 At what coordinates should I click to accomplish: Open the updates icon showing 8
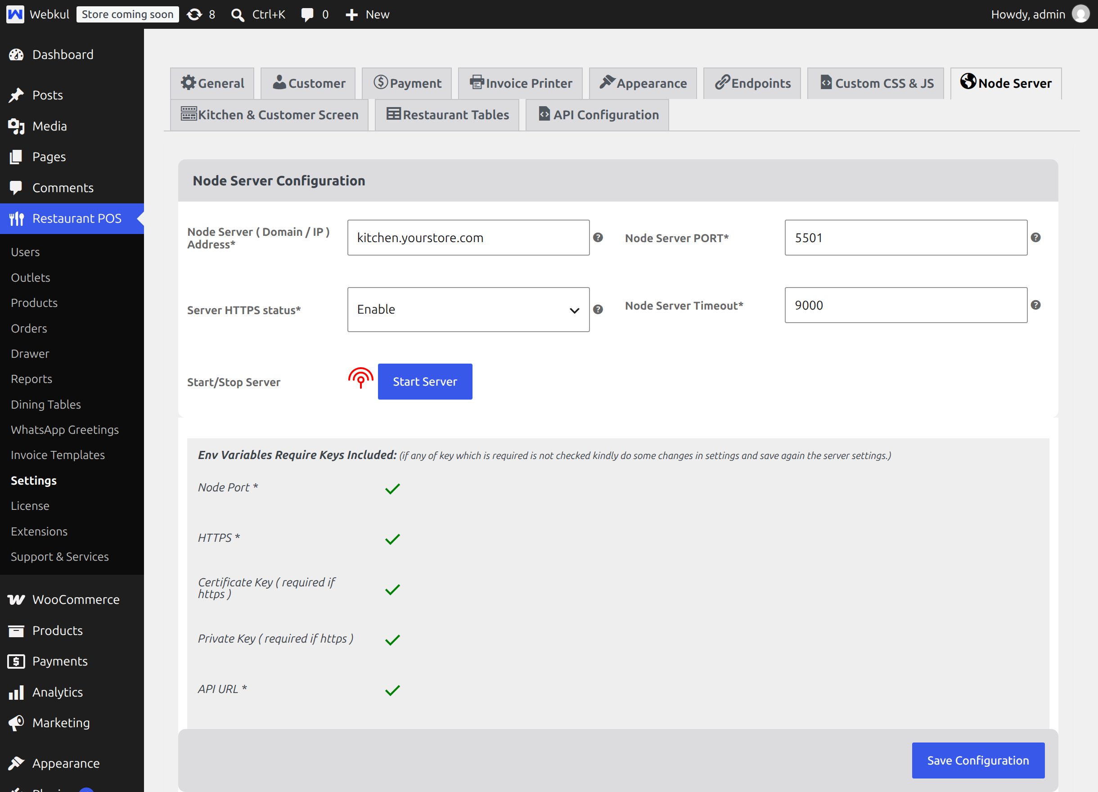point(194,14)
